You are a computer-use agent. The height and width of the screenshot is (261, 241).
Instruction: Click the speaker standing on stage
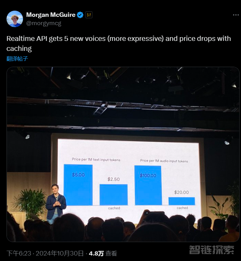[55, 204]
